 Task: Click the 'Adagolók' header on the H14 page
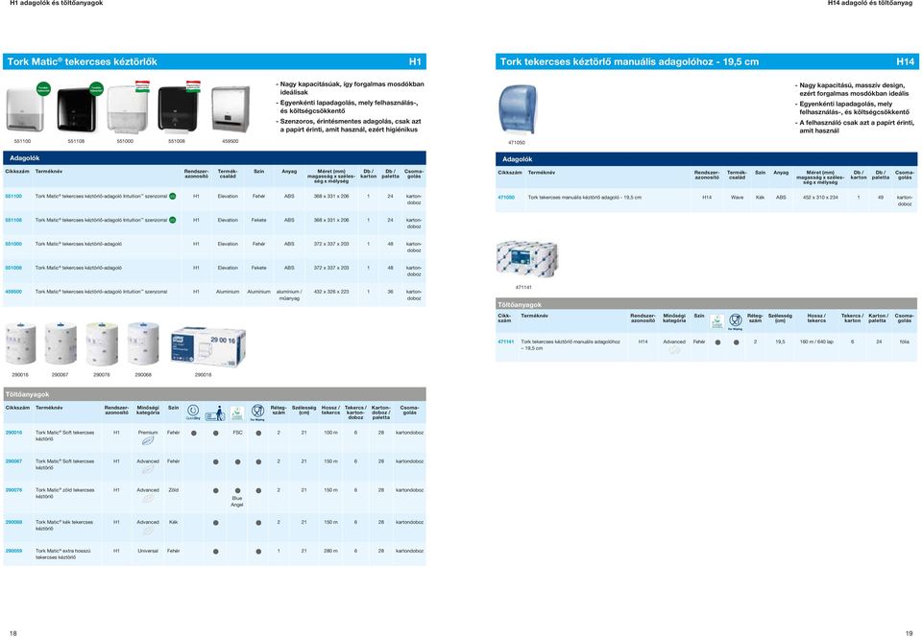pos(706,159)
